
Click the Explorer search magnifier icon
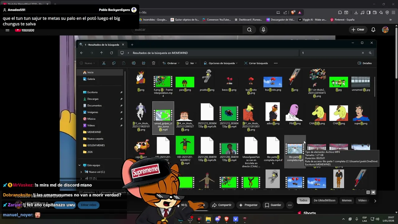pos(370,53)
